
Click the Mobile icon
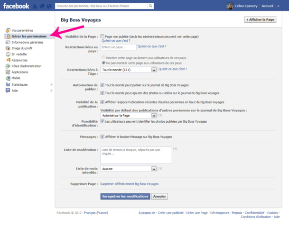click(8, 78)
